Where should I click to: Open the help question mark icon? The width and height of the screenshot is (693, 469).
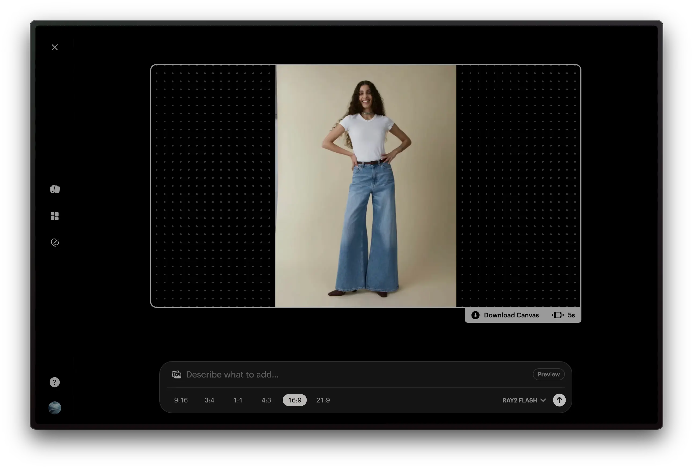point(54,382)
